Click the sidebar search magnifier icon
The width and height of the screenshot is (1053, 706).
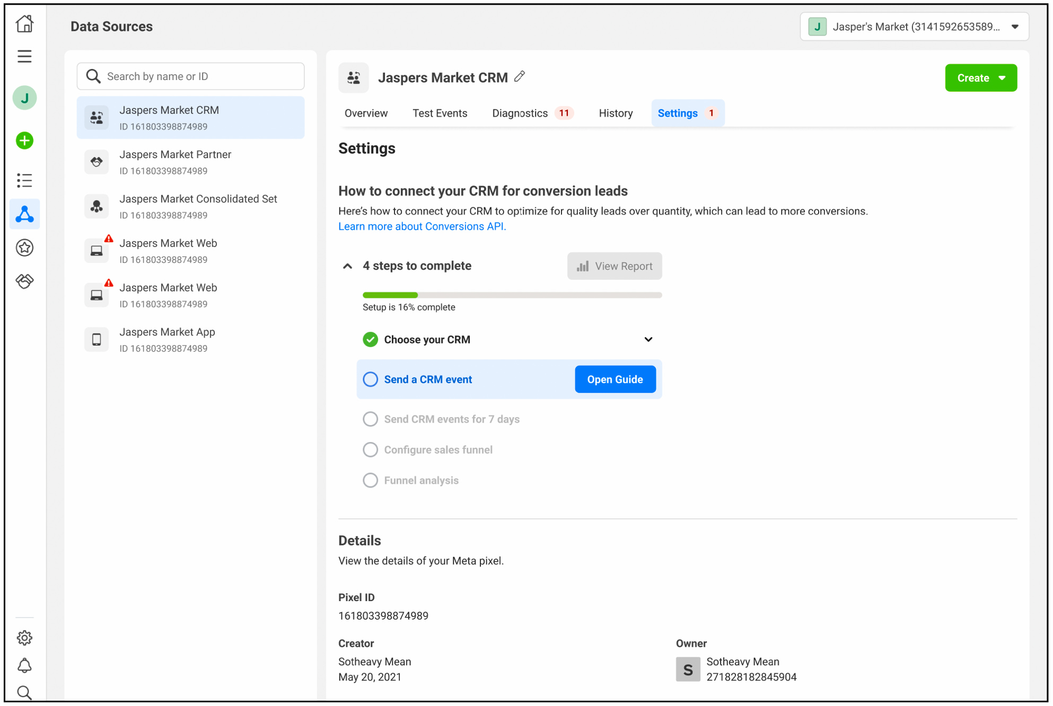point(24,692)
